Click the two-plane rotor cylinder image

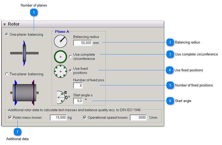(24, 93)
